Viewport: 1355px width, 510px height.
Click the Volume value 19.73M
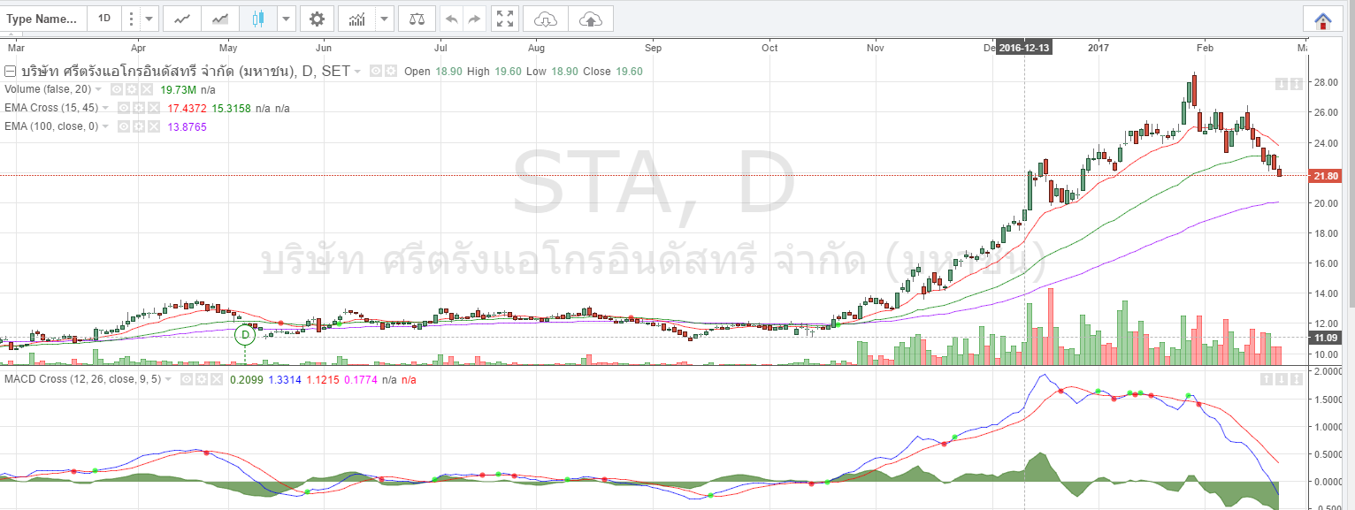click(179, 90)
